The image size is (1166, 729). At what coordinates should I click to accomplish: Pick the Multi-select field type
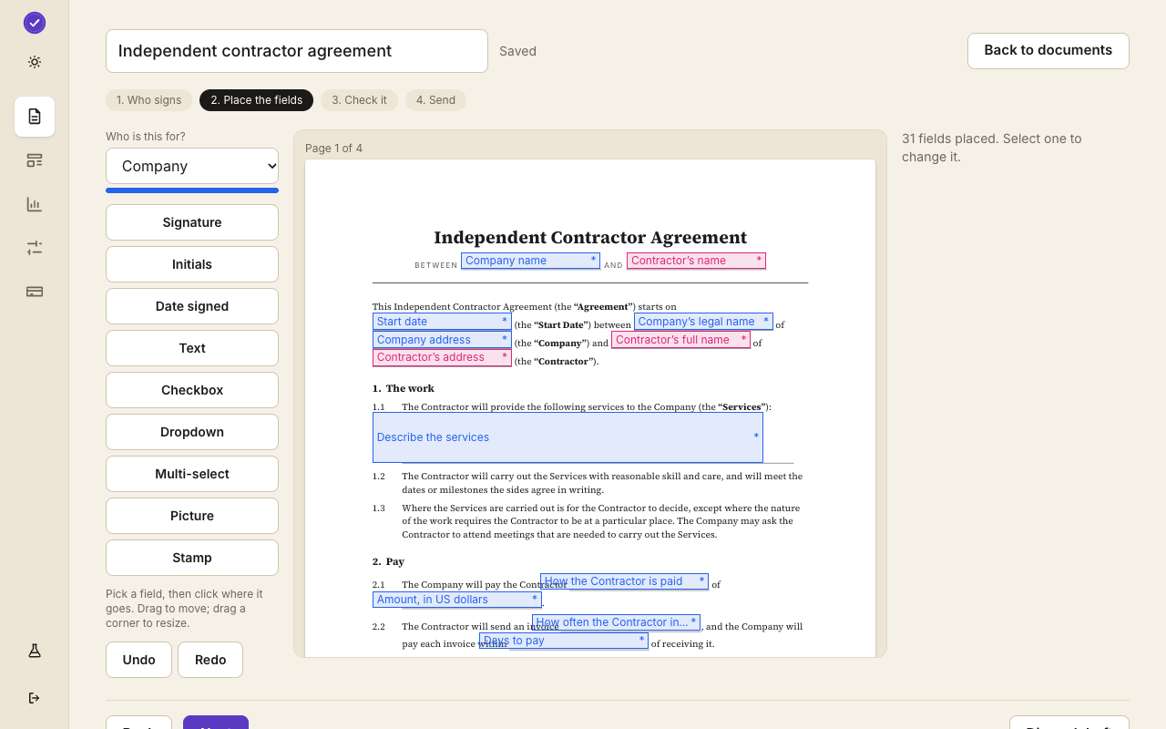point(192,474)
